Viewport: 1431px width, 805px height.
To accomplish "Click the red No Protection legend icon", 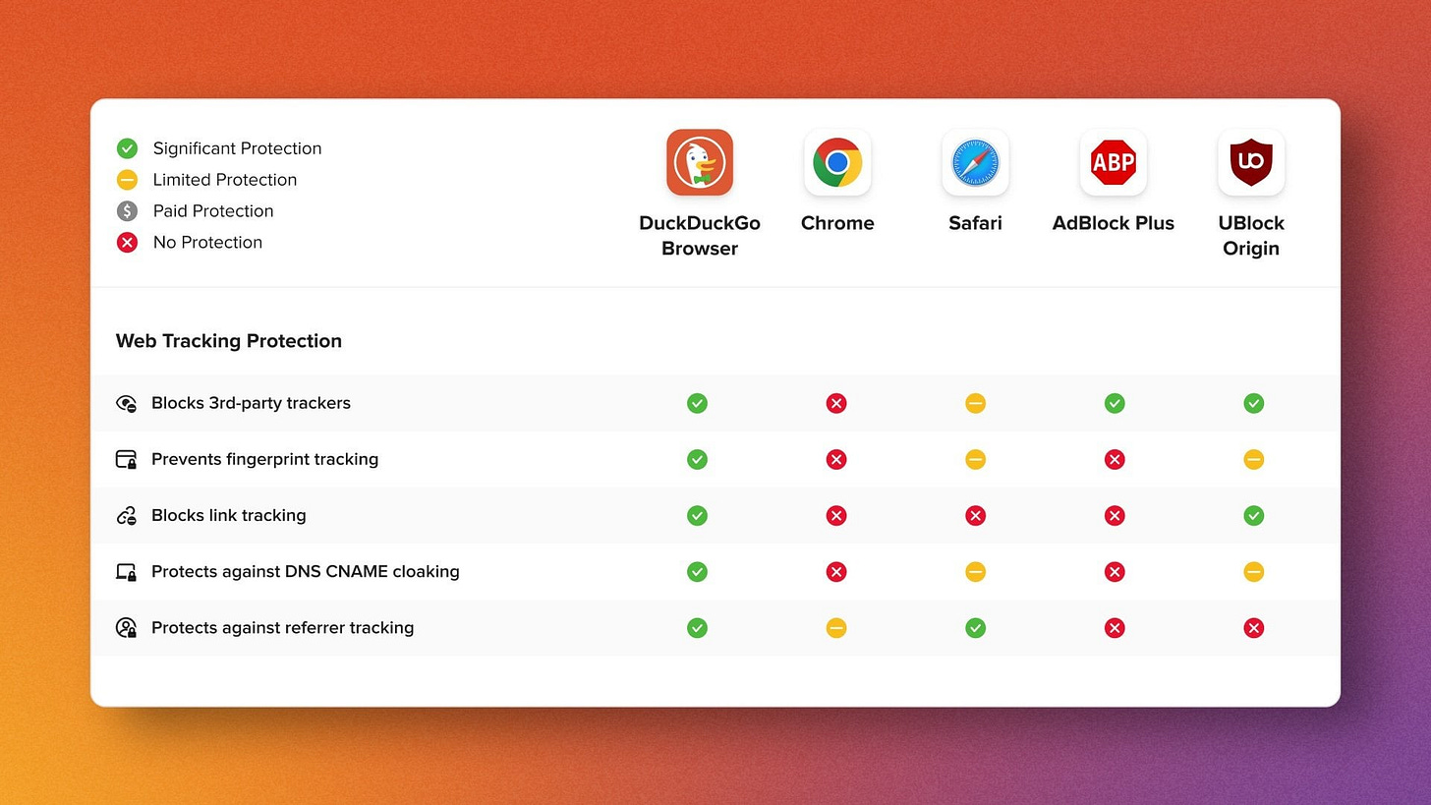I will [x=127, y=243].
